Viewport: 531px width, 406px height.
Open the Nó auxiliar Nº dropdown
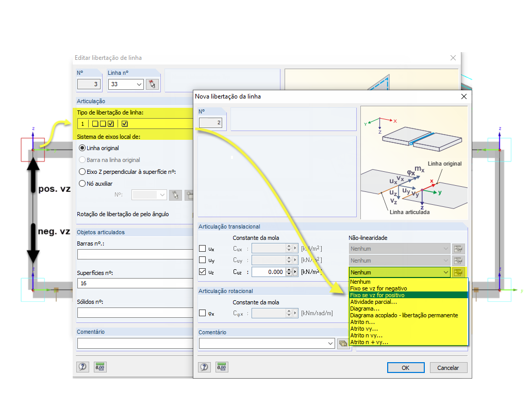pyautogui.click(x=162, y=195)
